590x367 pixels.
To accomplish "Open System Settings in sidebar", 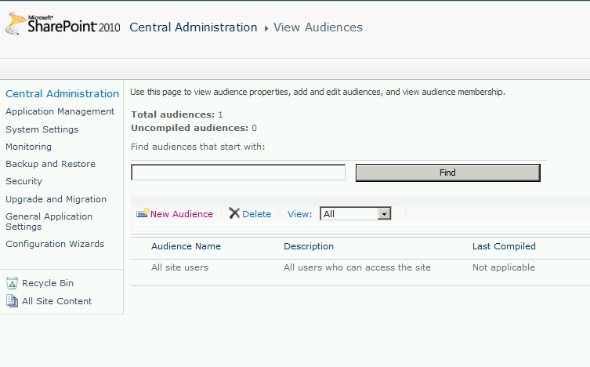I will coord(42,129).
